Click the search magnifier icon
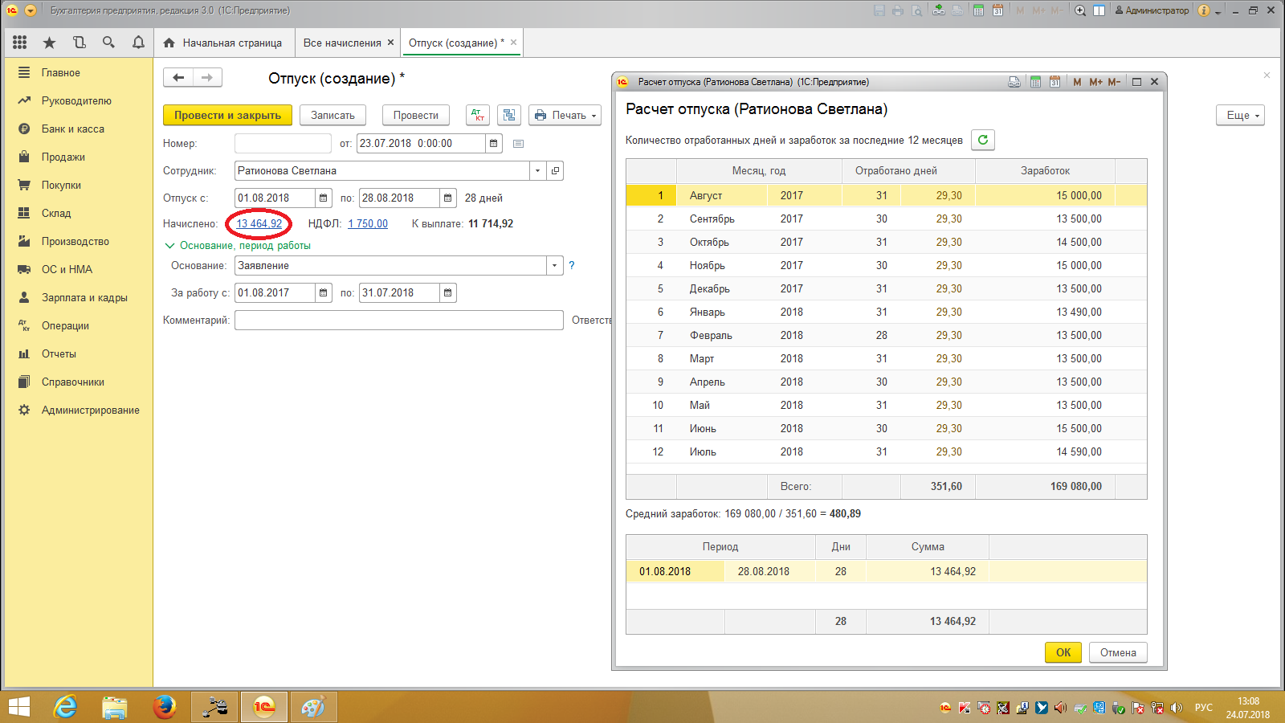Viewport: 1285px width, 723px height. [x=108, y=43]
